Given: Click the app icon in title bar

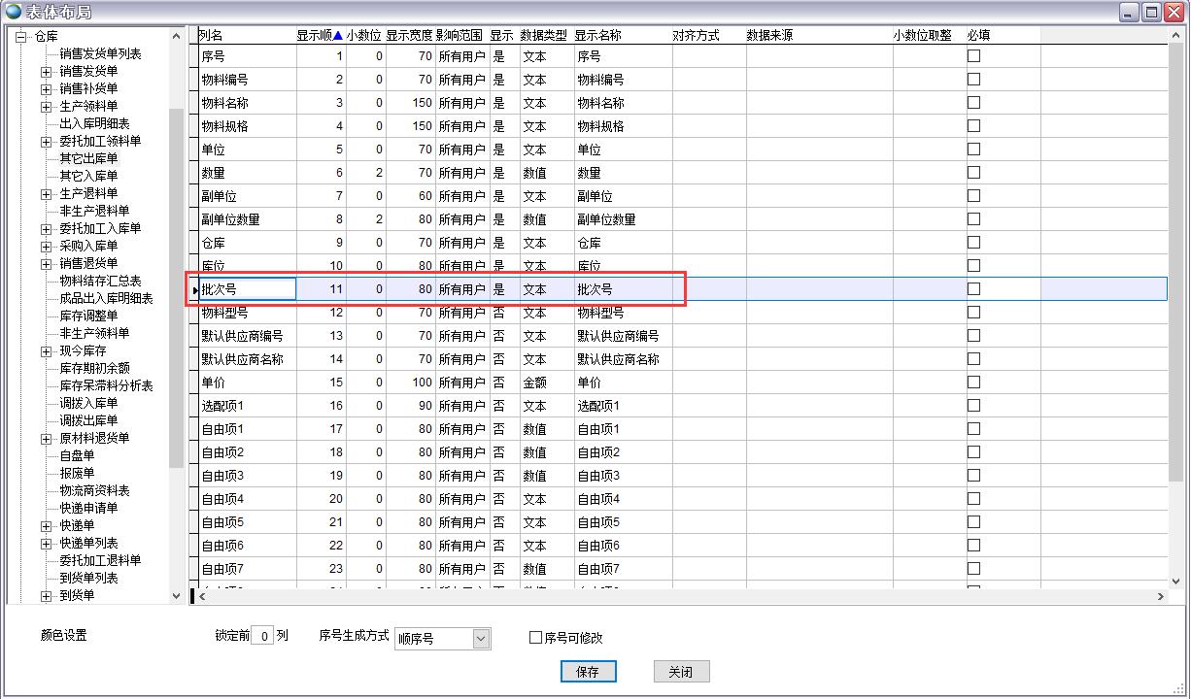Looking at the screenshot, I should tap(13, 12).
